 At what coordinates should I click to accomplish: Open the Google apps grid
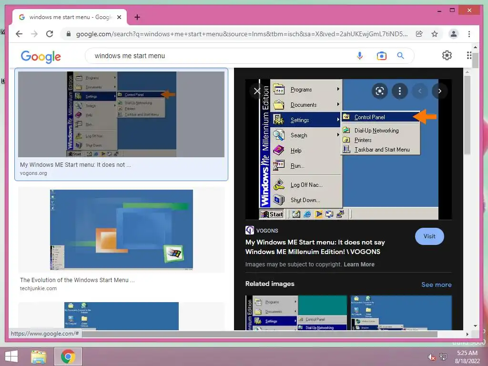(469, 55)
